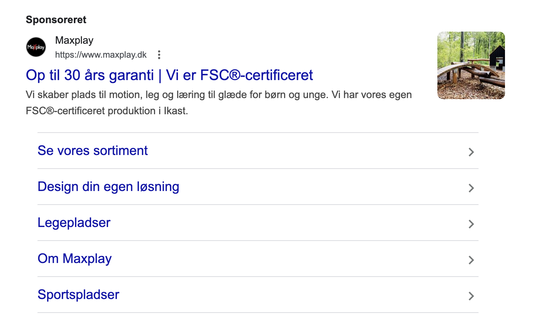Screen dimensions: 541x335
Task: Click the Maxplay site name
Action: pos(74,40)
